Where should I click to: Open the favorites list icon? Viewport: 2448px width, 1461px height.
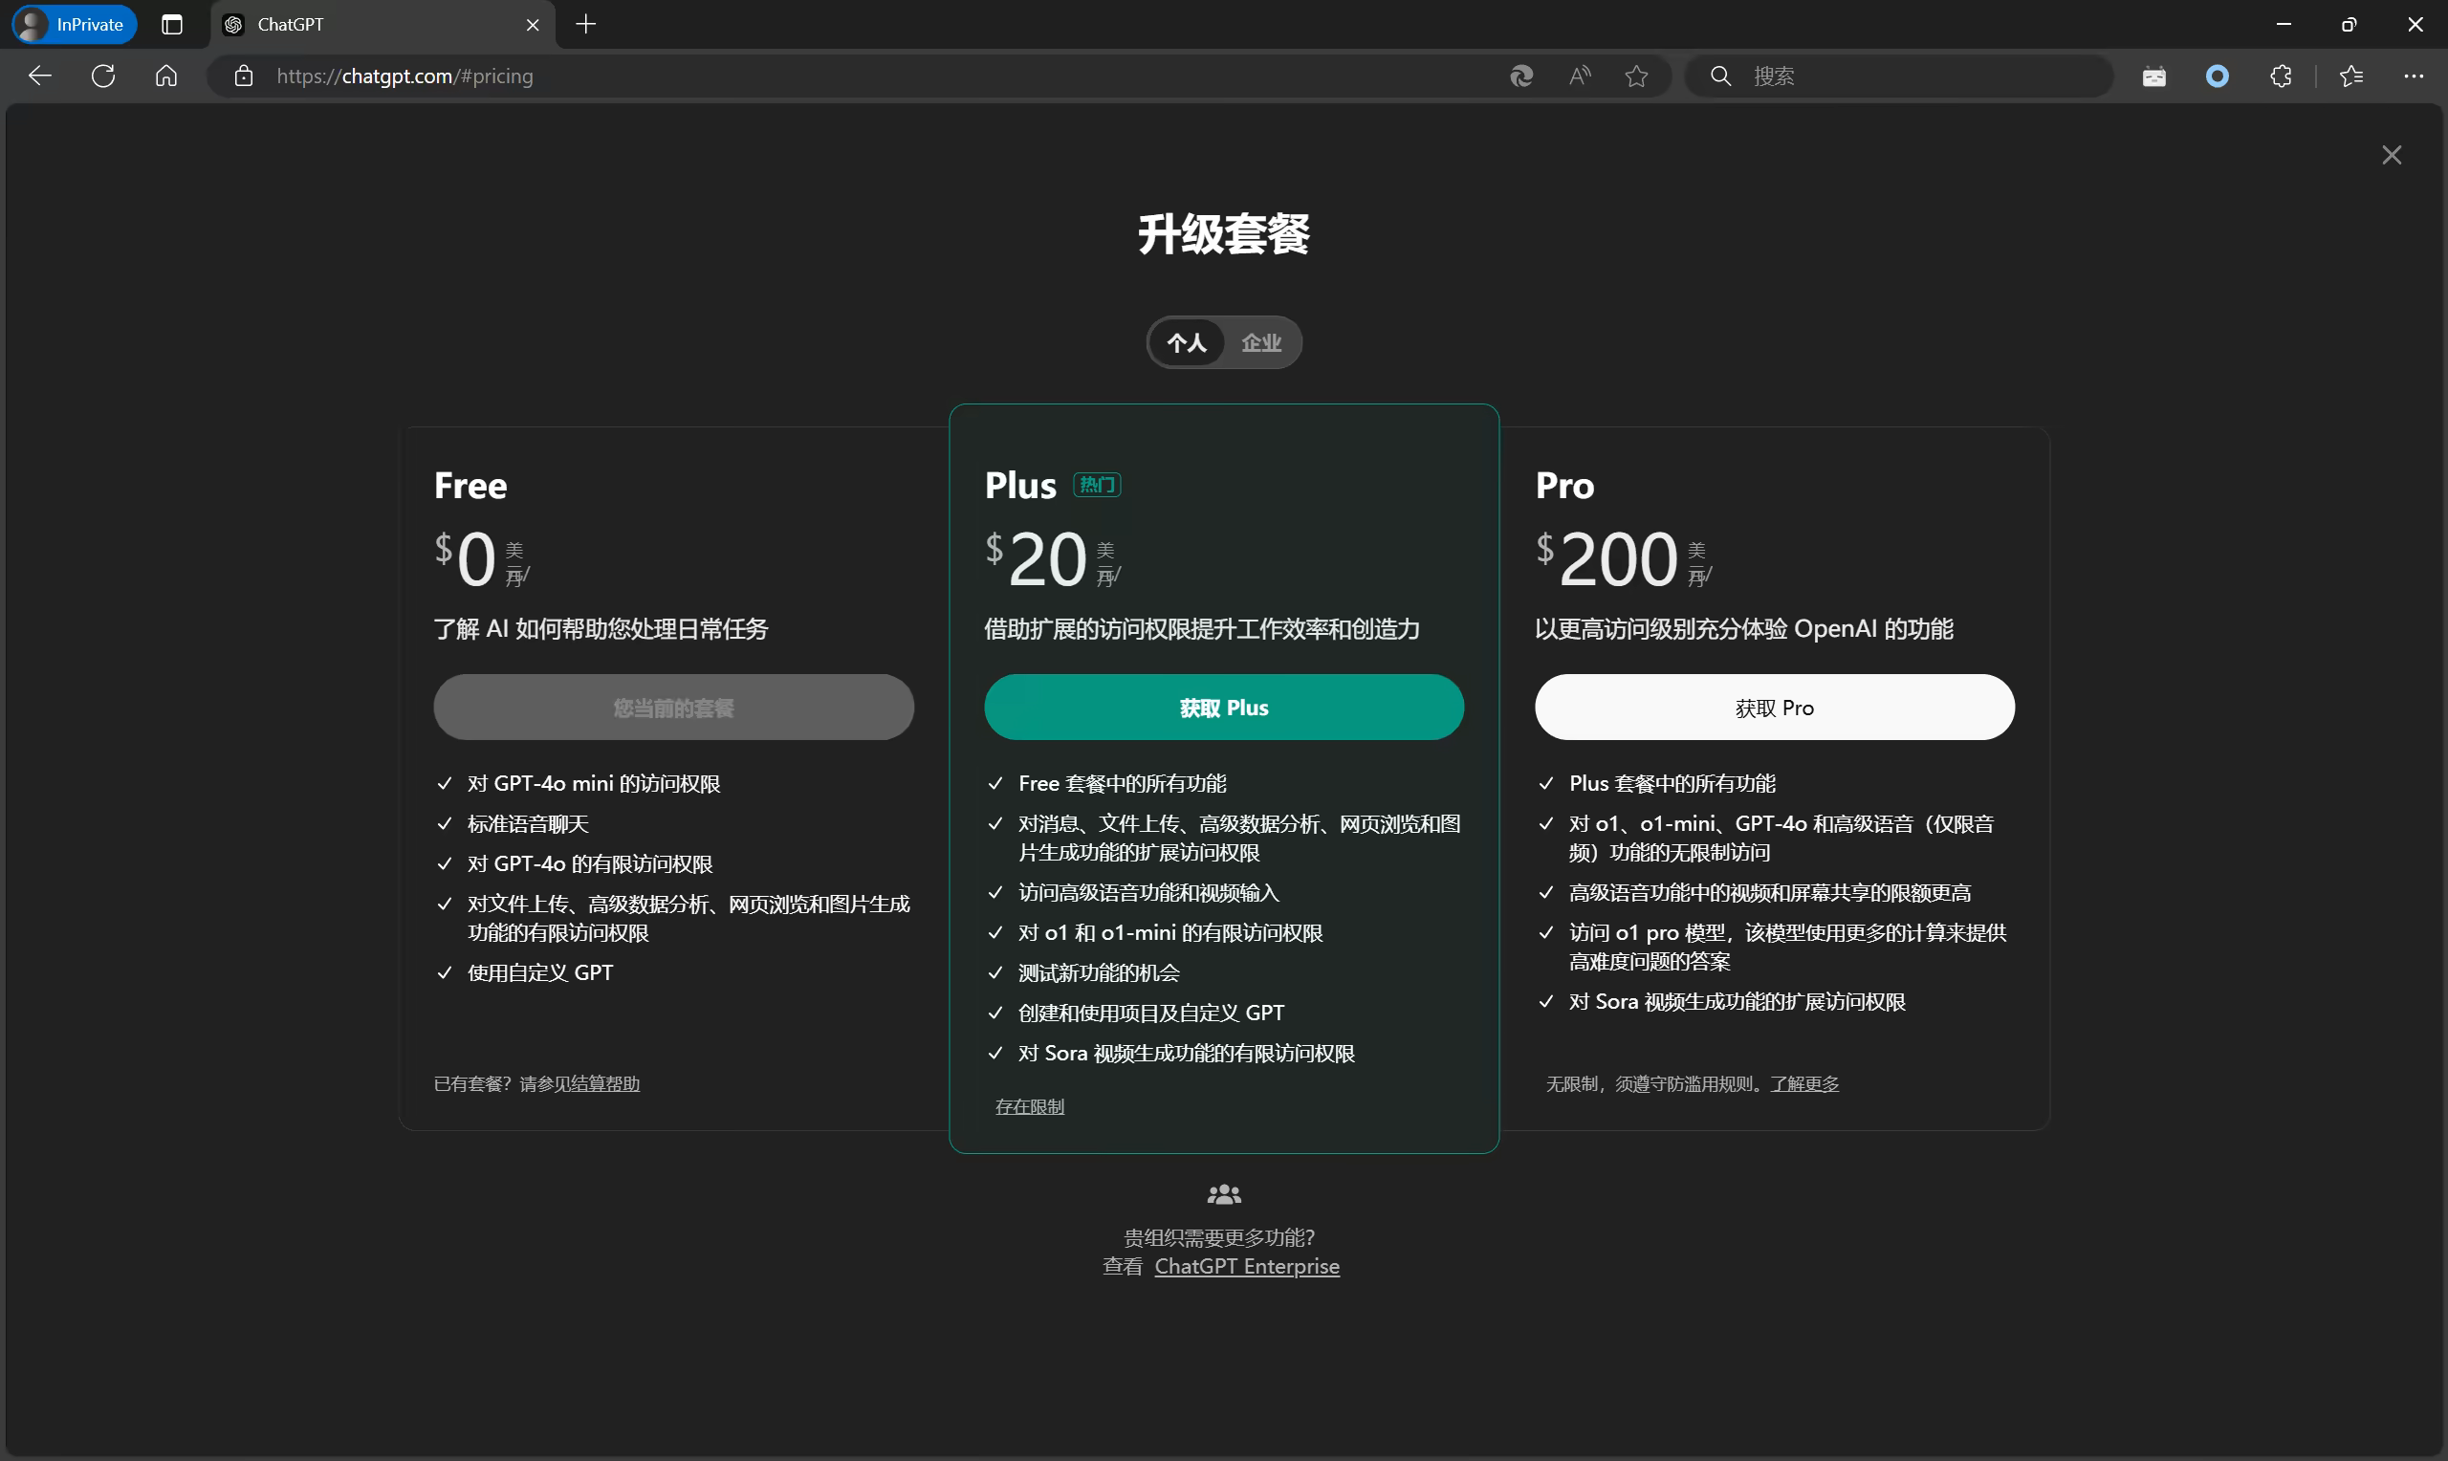coord(2351,76)
